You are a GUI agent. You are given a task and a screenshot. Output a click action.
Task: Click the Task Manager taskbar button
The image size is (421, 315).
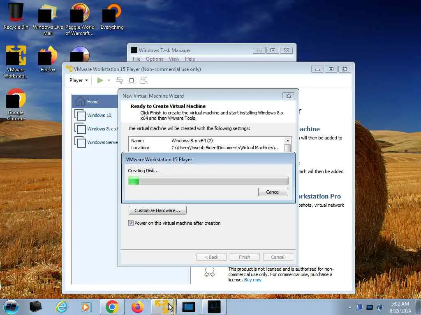pos(214,307)
